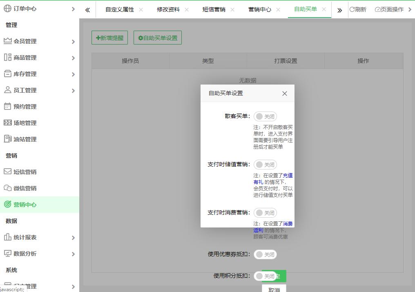Viewport: 415px width, 292px height.
Task: Open the 充值有礼 link in dialog
Action: [288, 176]
